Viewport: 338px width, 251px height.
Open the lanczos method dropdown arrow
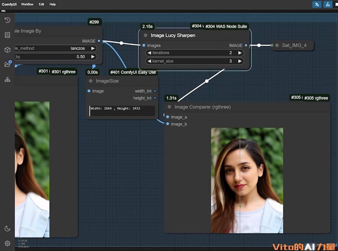pyautogui.click(x=93, y=48)
